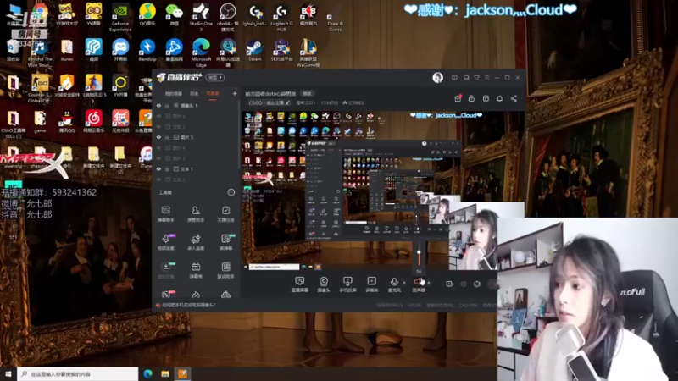
Task: Select the 图片 5 layer row
Action: [x=197, y=137]
